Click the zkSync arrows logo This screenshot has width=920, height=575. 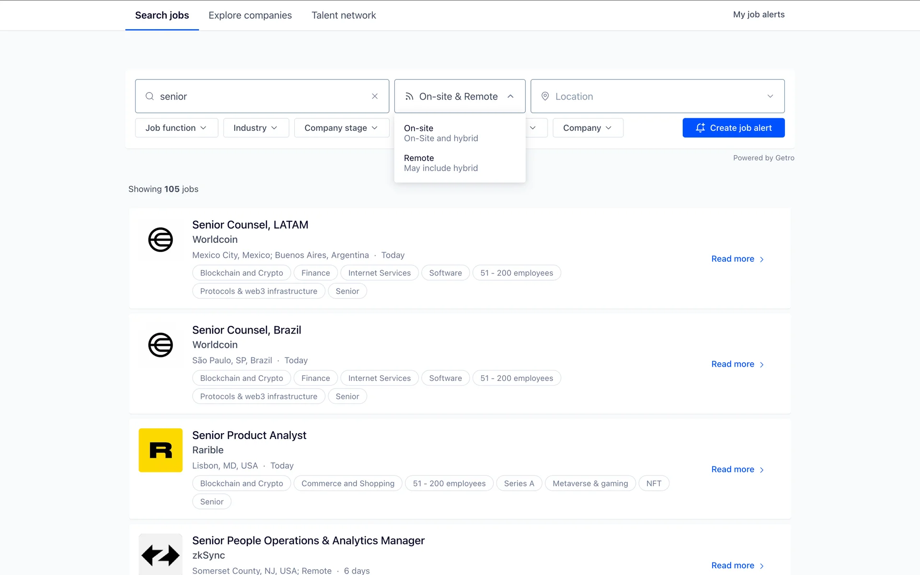coord(161,555)
